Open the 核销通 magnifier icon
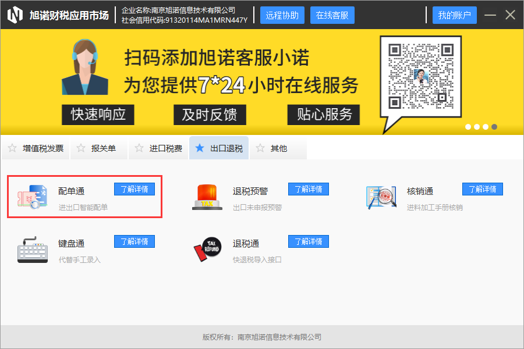The image size is (524, 349). point(381,197)
